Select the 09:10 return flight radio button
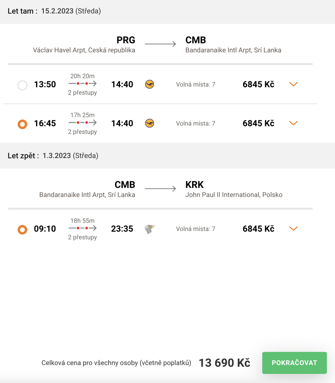 pyautogui.click(x=22, y=230)
